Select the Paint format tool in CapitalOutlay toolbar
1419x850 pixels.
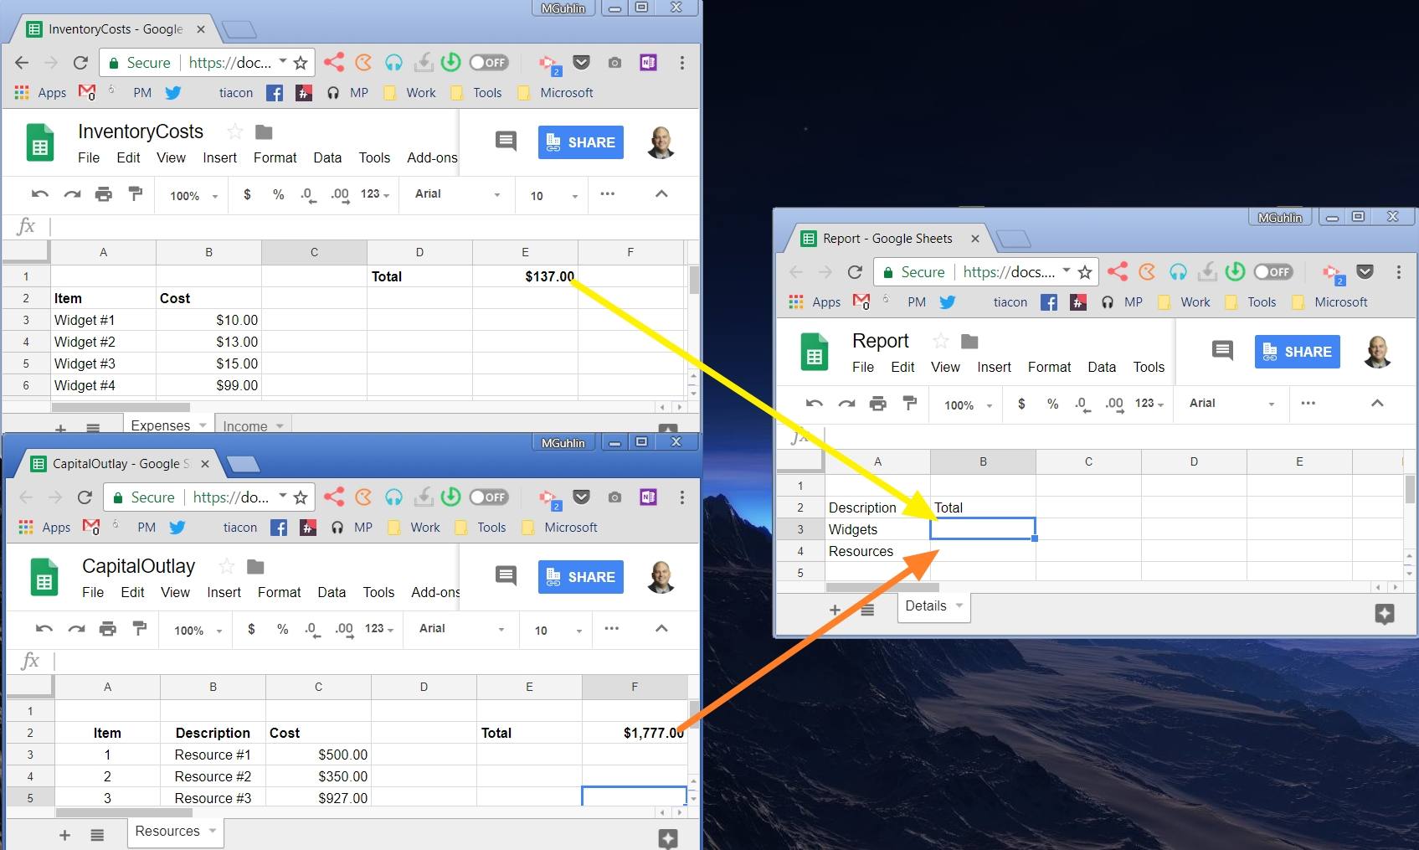click(139, 630)
